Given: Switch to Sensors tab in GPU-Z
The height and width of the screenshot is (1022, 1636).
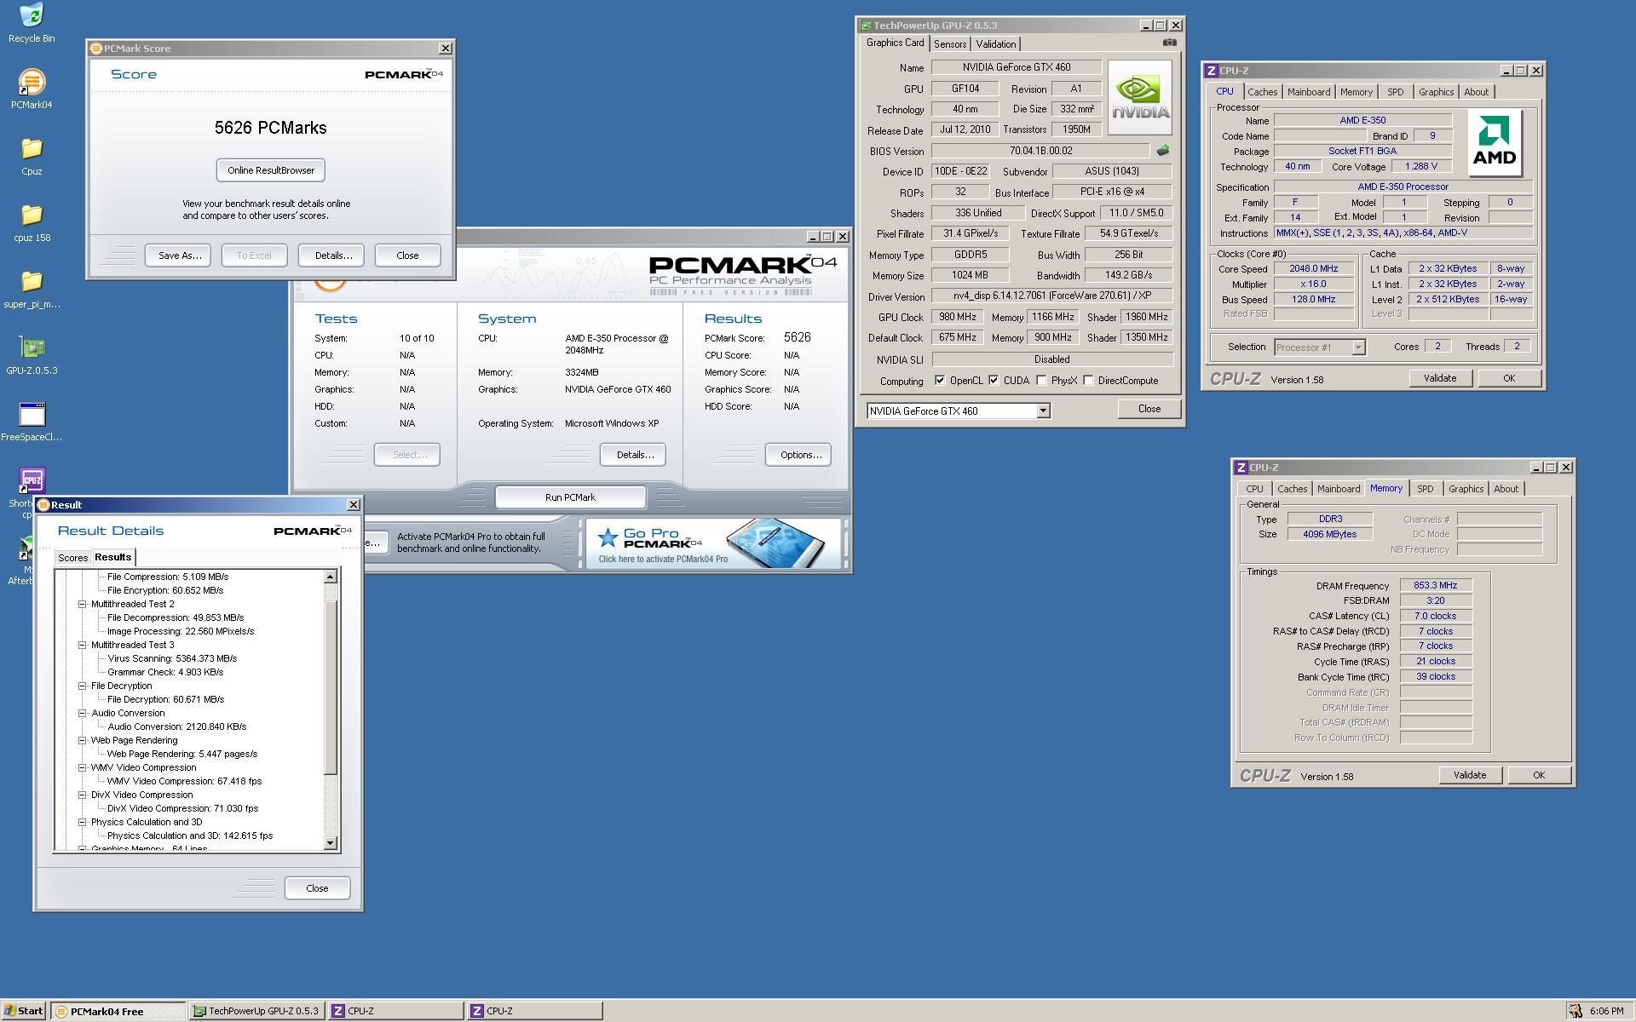Looking at the screenshot, I should click(949, 44).
